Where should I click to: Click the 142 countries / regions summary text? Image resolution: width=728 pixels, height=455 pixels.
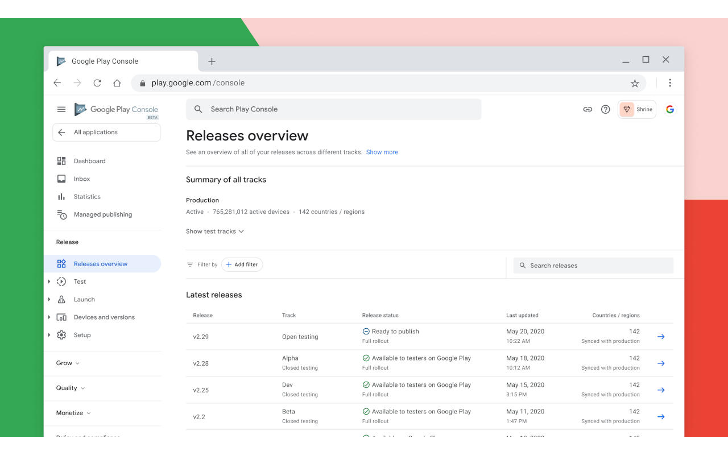tap(332, 212)
